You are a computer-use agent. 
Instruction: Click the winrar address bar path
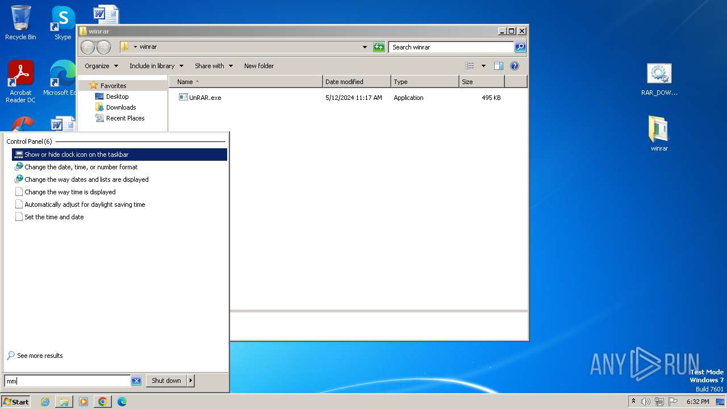point(148,47)
